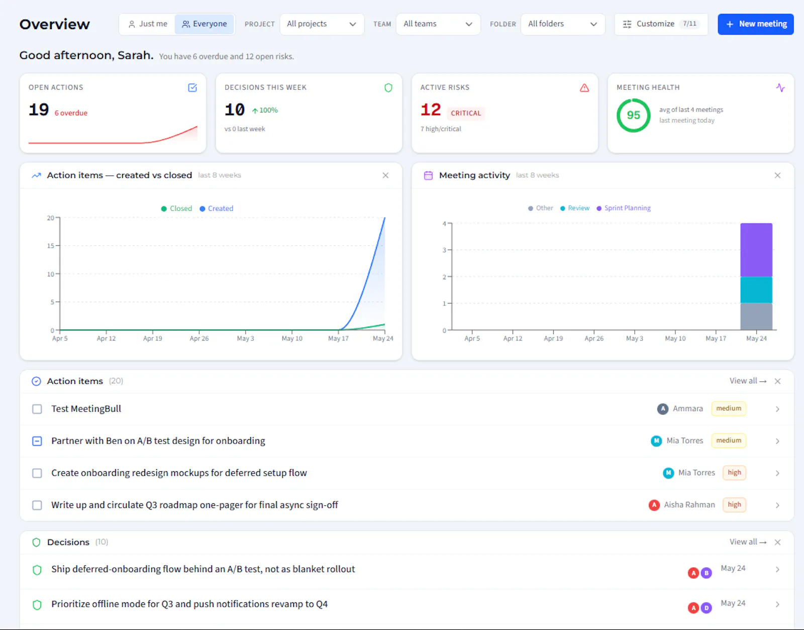
Task: Click the 6 overdue label
Action: [71, 113]
